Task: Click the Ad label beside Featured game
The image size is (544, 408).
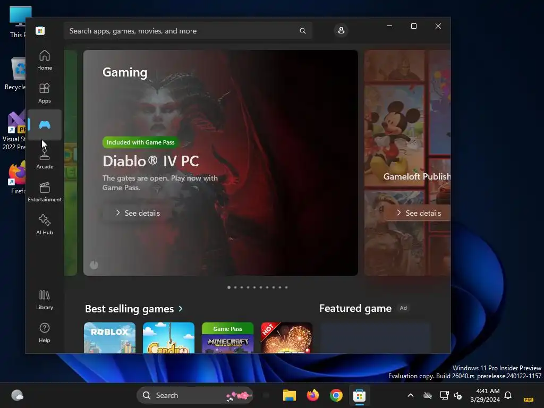Action: (403, 308)
